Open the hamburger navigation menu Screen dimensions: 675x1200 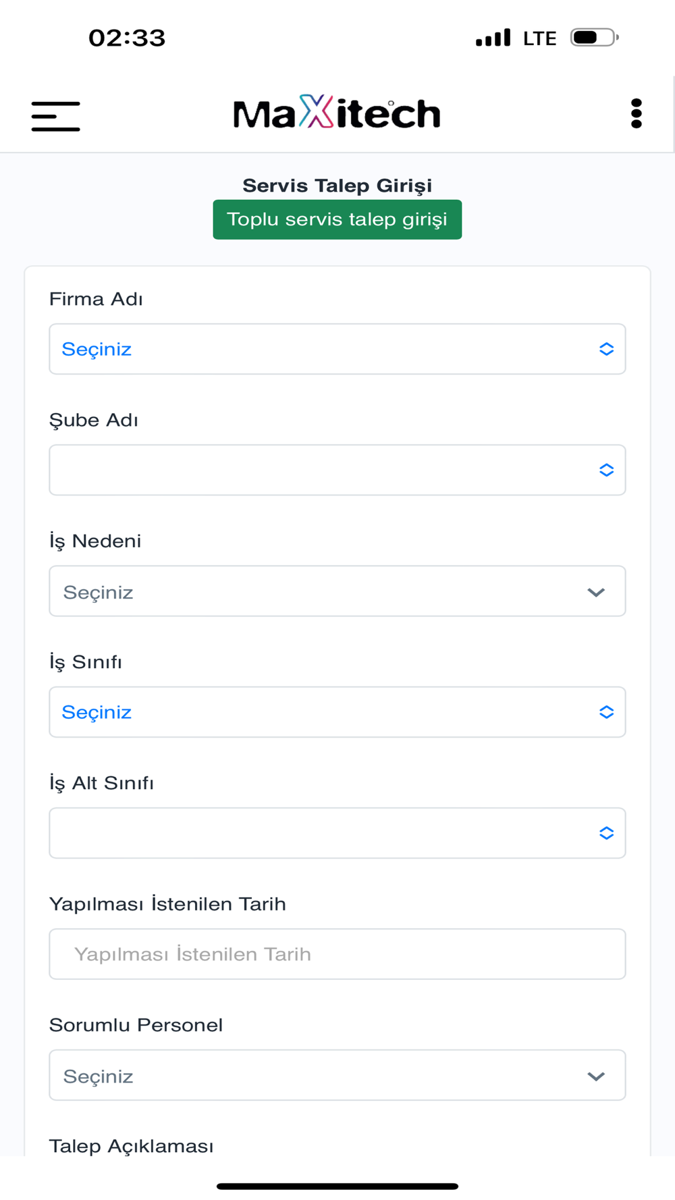55,115
